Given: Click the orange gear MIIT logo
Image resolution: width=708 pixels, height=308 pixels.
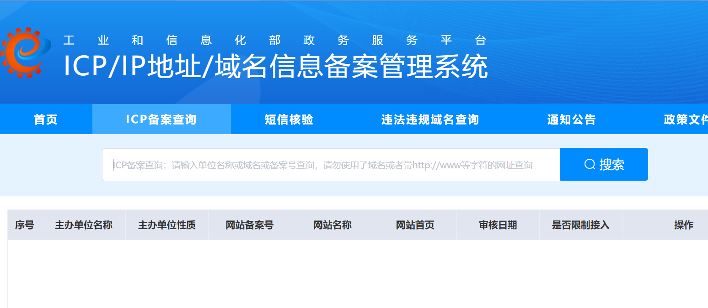Looking at the screenshot, I should point(26,52).
